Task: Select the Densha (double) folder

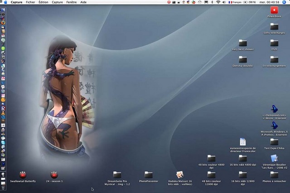Action: click(x=243, y=61)
